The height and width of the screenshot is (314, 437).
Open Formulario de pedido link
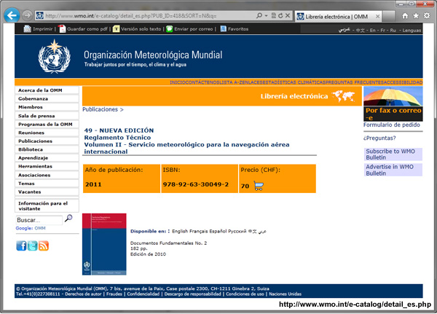pos(392,125)
